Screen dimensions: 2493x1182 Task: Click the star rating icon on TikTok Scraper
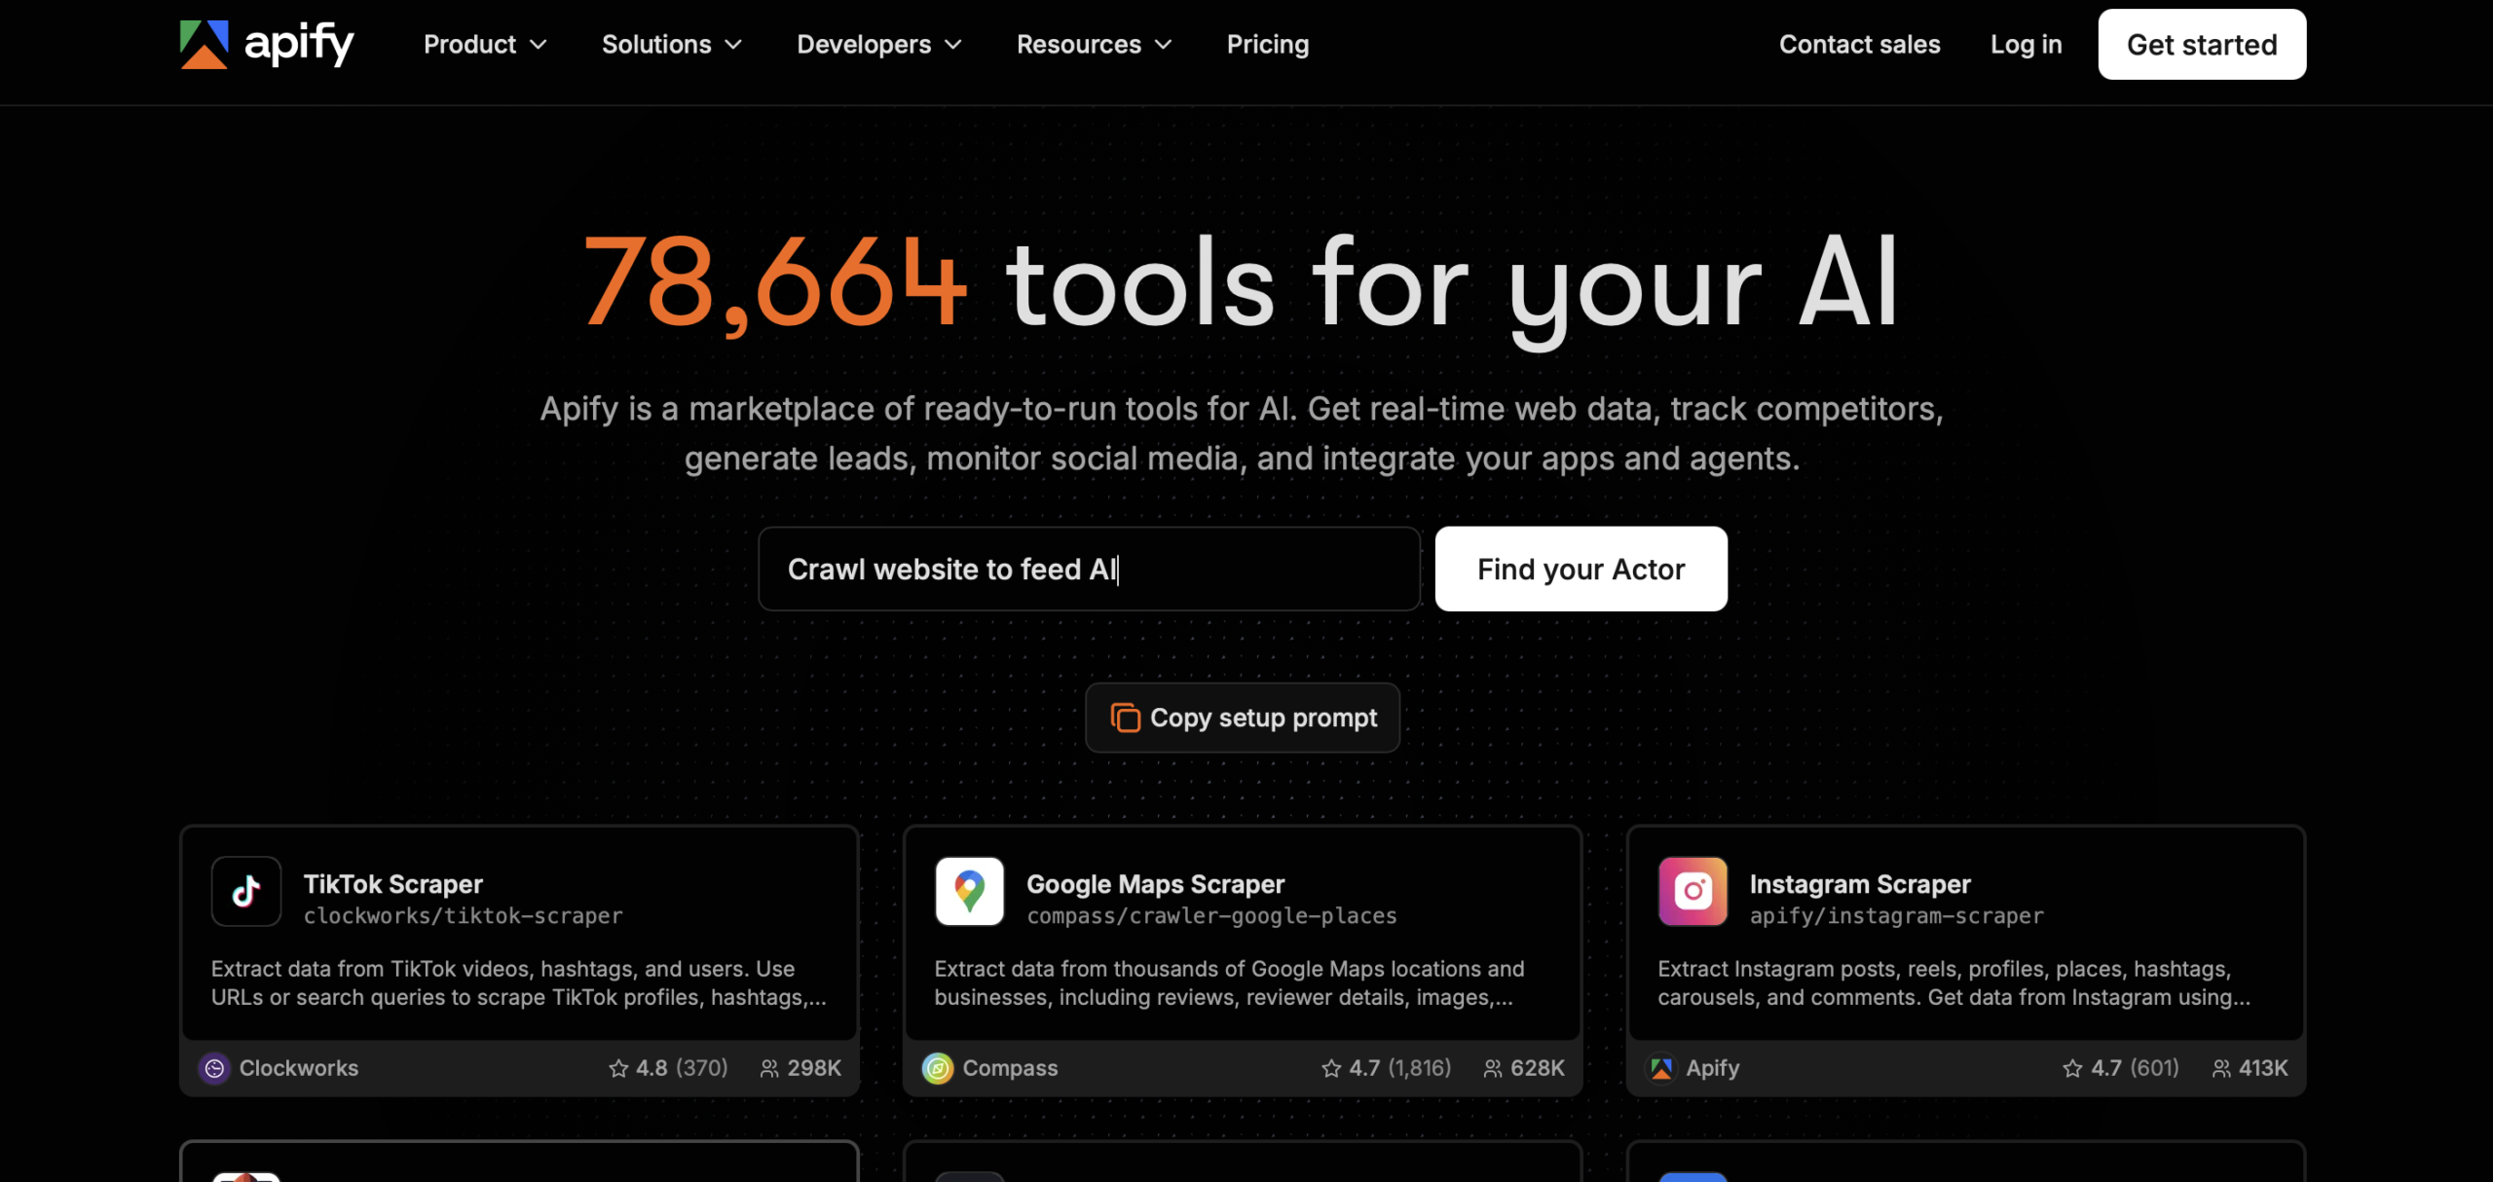pos(618,1068)
